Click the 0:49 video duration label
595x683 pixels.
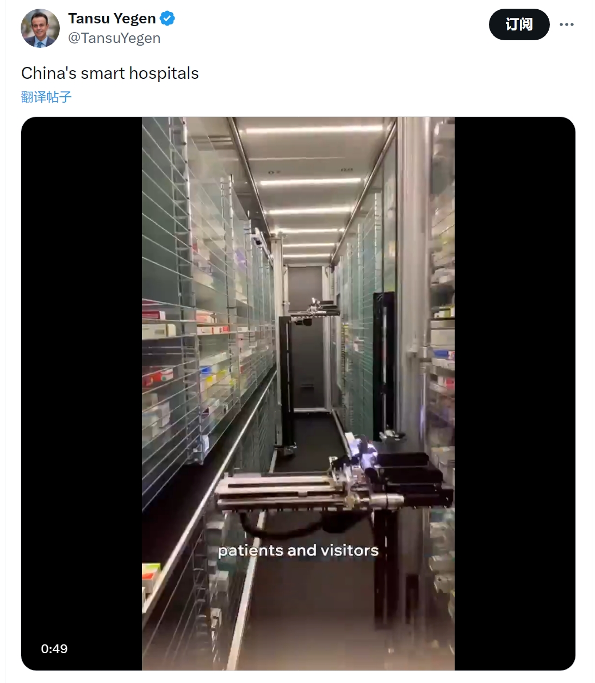[x=54, y=649]
